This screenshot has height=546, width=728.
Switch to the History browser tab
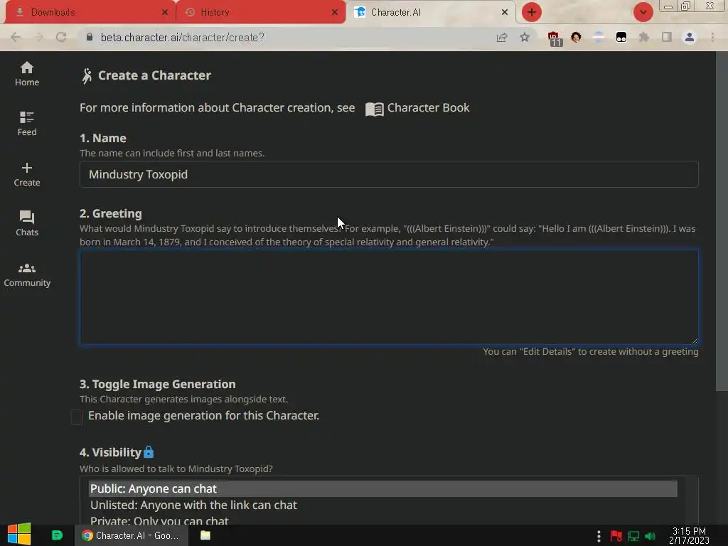pos(261,12)
